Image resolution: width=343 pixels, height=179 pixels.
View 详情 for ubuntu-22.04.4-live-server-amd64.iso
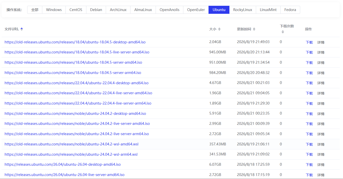[x=321, y=93]
